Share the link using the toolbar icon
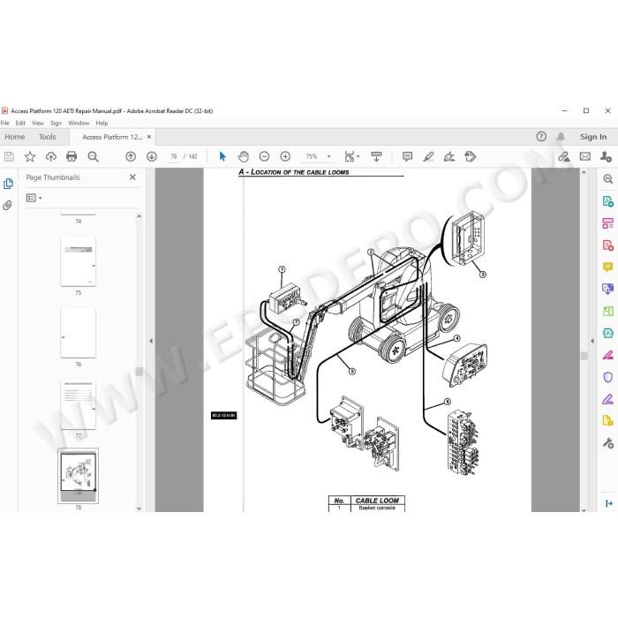Viewport: 618px width, 618px height. click(563, 156)
